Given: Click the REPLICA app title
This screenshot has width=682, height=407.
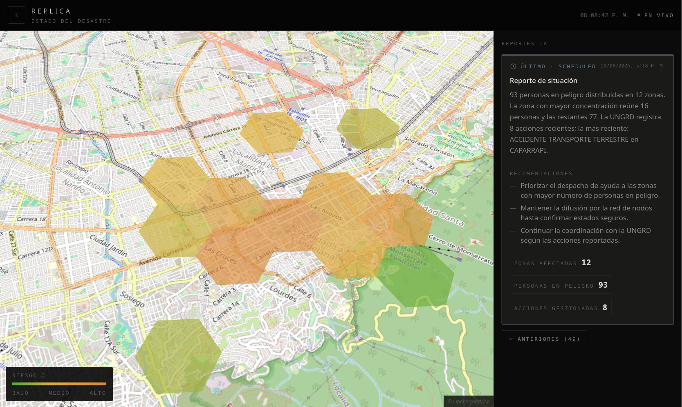Looking at the screenshot, I should tap(51, 11).
